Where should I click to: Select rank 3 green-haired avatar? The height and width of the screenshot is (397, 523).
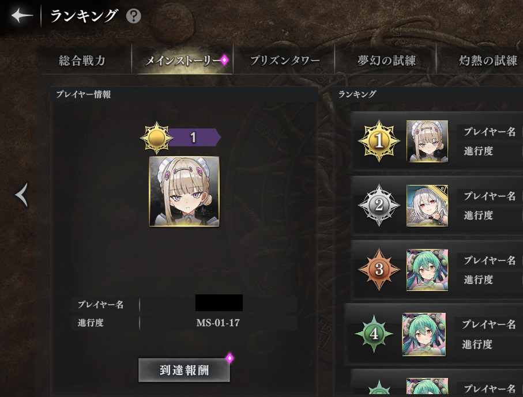click(427, 270)
